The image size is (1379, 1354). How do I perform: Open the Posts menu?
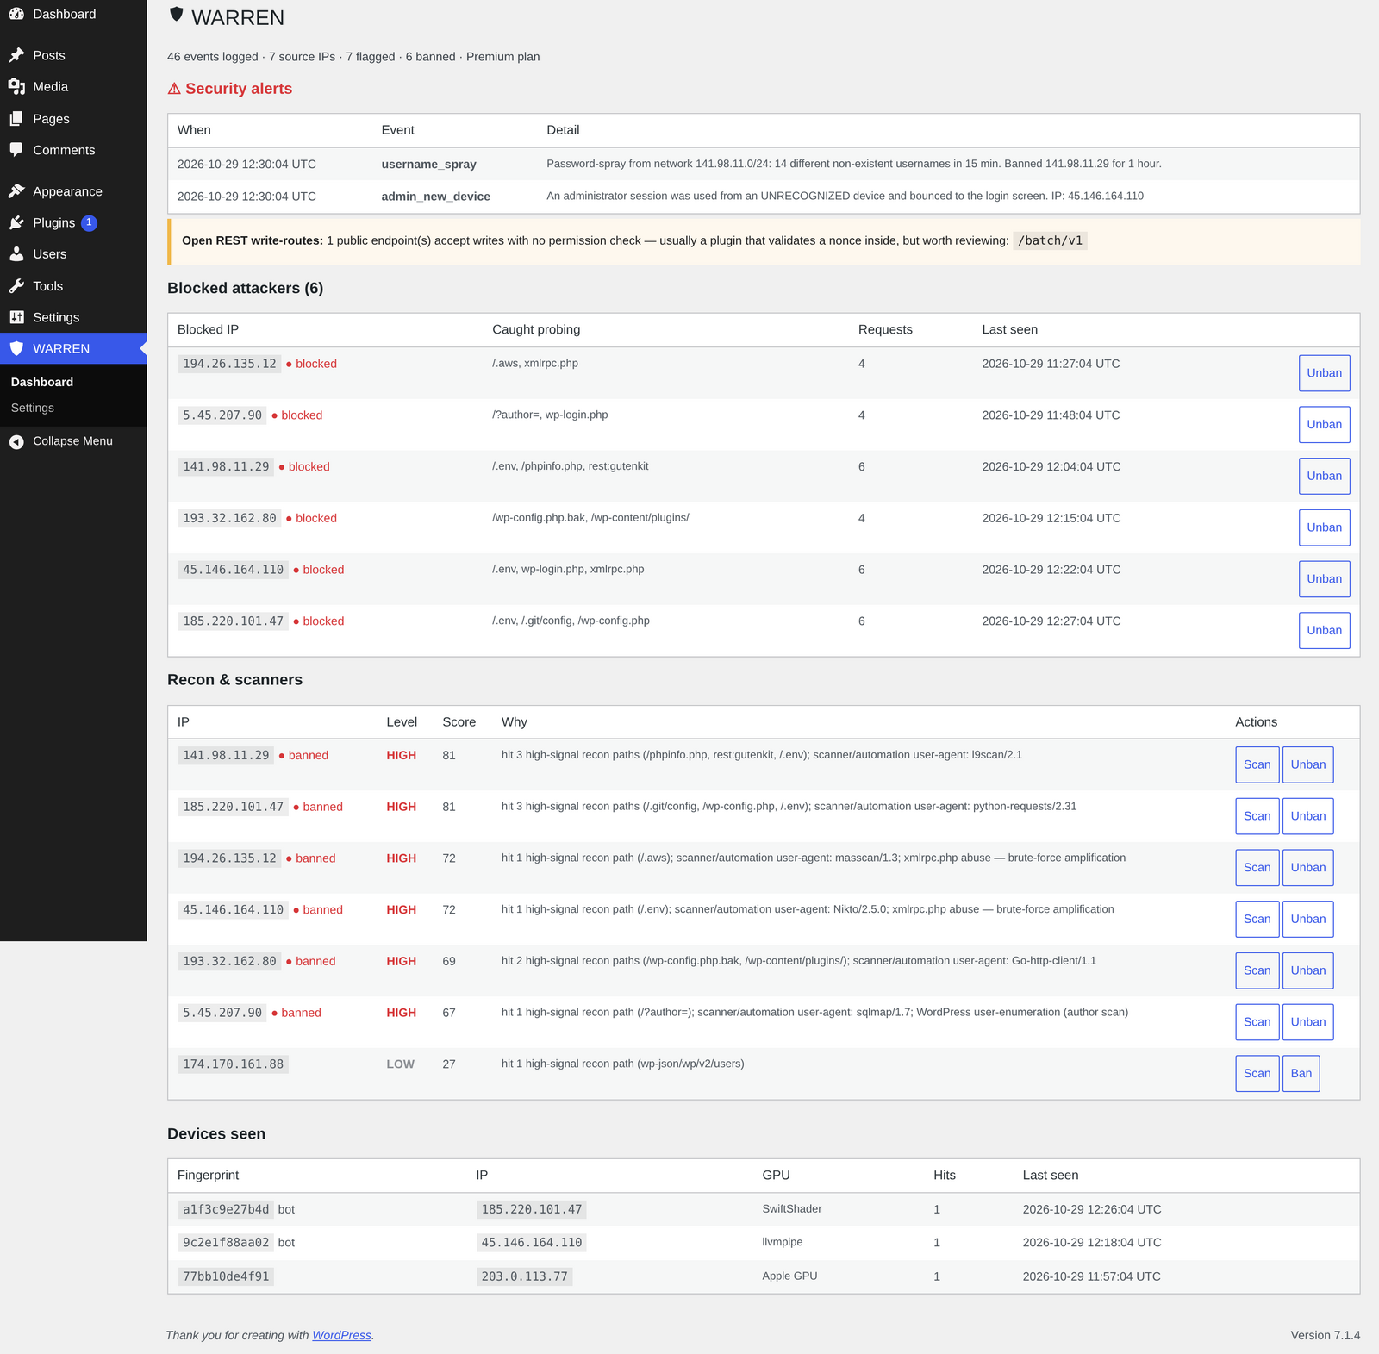[x=73, y=55]
